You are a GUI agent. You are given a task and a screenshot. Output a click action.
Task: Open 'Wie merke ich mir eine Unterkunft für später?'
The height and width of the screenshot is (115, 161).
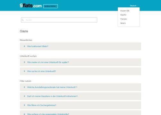[x=48, y=62]
